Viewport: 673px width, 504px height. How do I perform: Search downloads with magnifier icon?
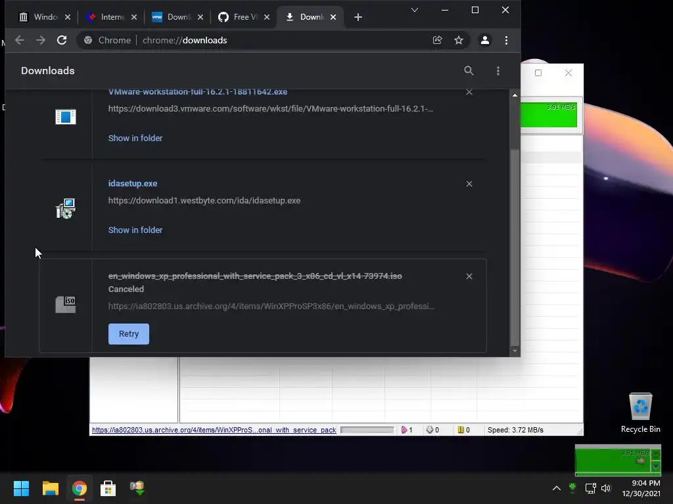pyautogui.click(x=469, y=71)
